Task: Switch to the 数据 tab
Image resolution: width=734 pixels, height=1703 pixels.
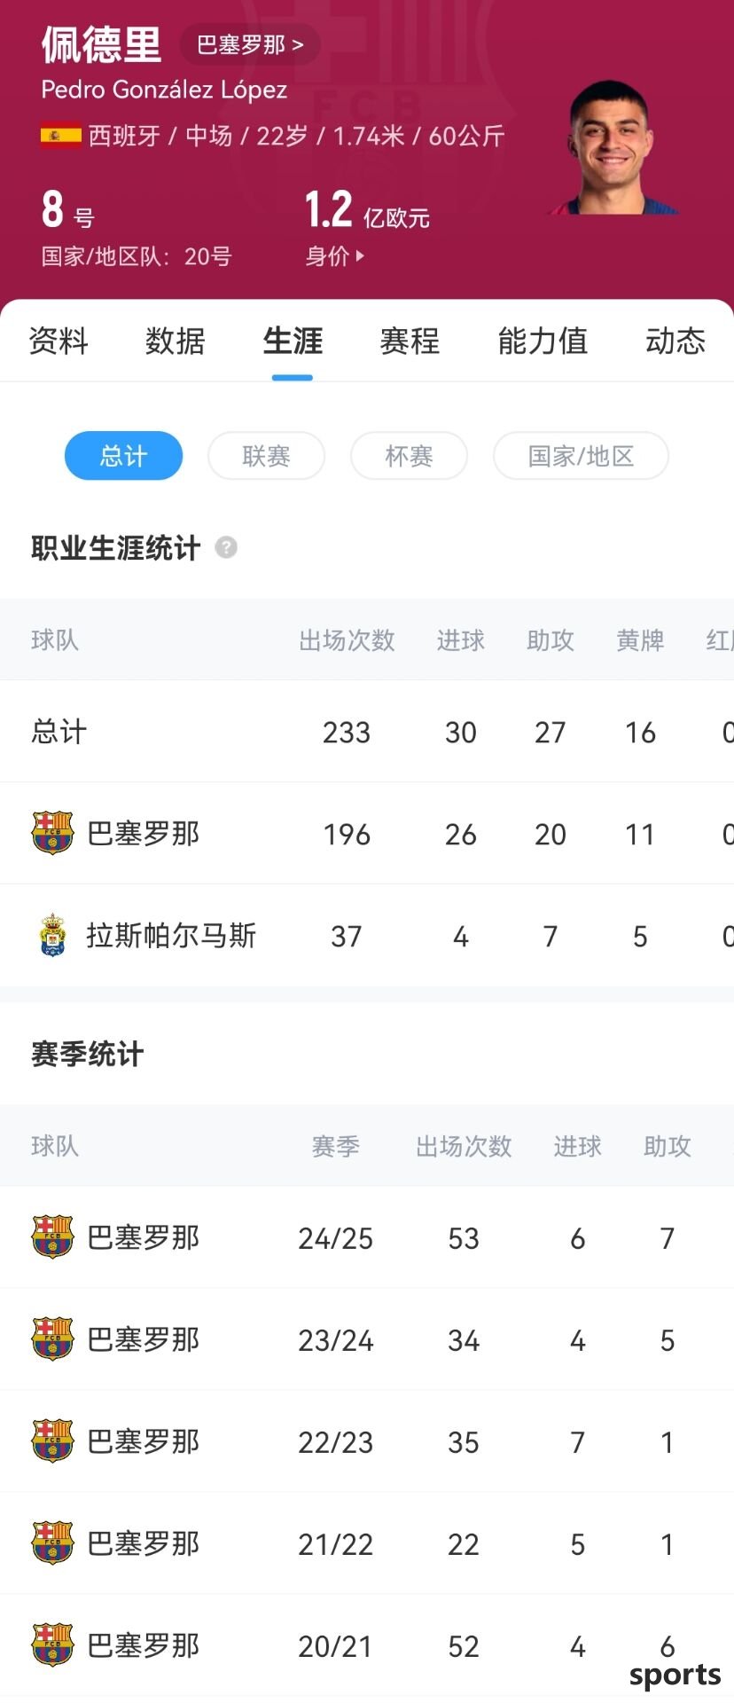Action: coord(176,341)
